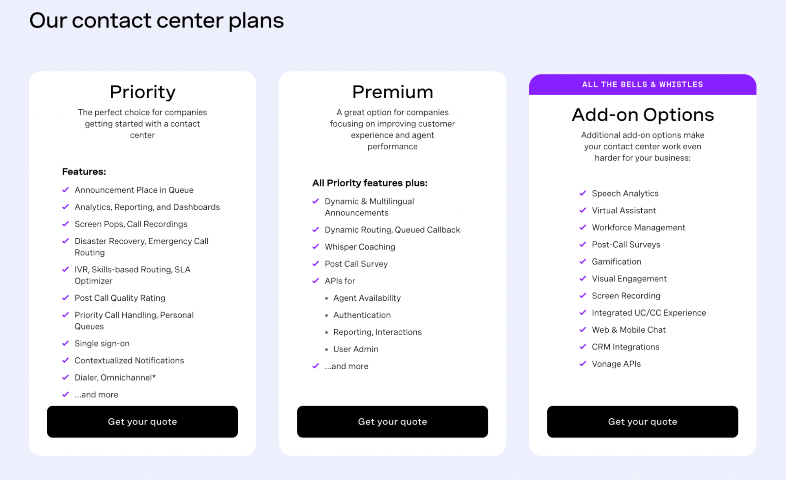The image size is (786, 480).
Task: Select the Priority plan heading
Action: [142, 92]
